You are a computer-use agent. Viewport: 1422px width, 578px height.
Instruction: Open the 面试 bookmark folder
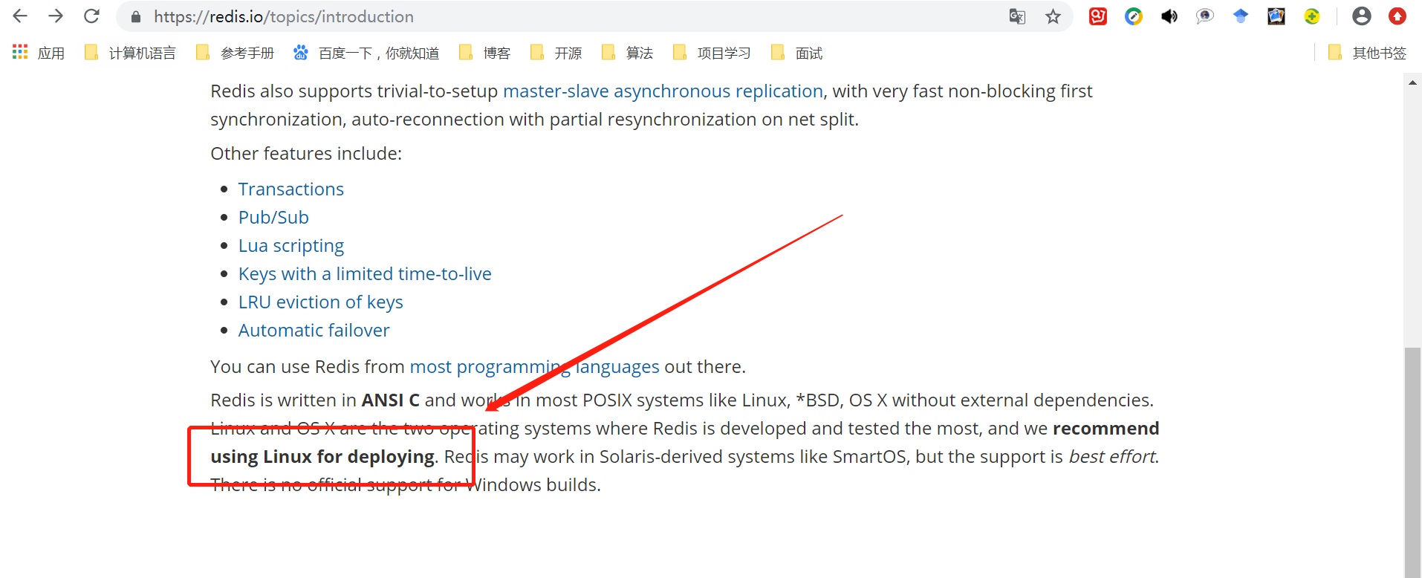click(796, 53)
